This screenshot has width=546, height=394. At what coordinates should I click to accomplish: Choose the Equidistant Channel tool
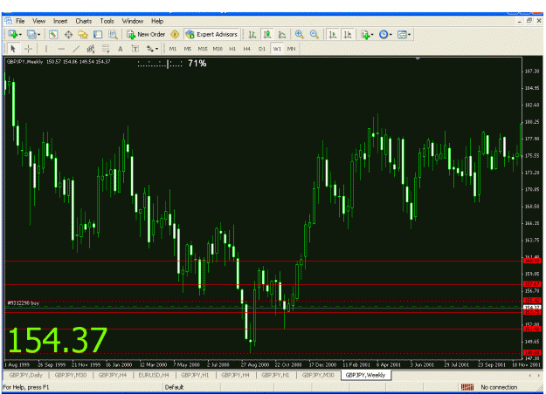coord(91,49)
